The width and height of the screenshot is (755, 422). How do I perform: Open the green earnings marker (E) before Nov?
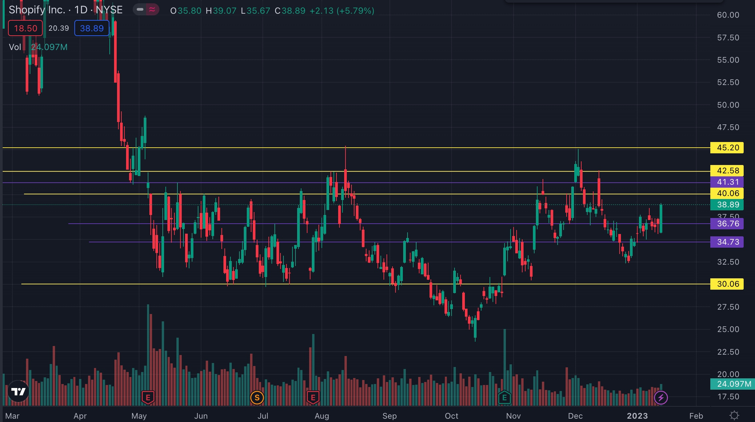pos(504,397)
